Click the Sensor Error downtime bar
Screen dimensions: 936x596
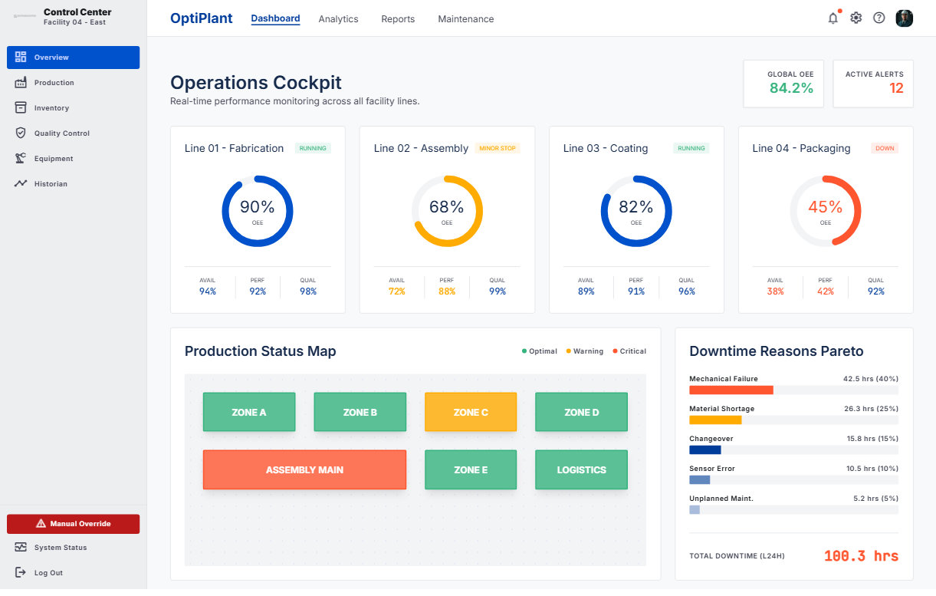click(x=793, y=479)
